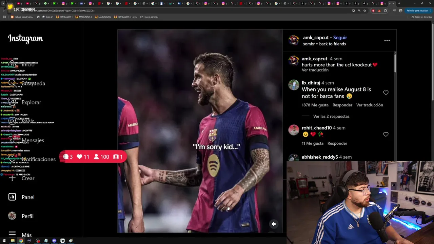Open File Explorer from the taskbar
Viewport: 434px width, 244px height.
(13, 241)
